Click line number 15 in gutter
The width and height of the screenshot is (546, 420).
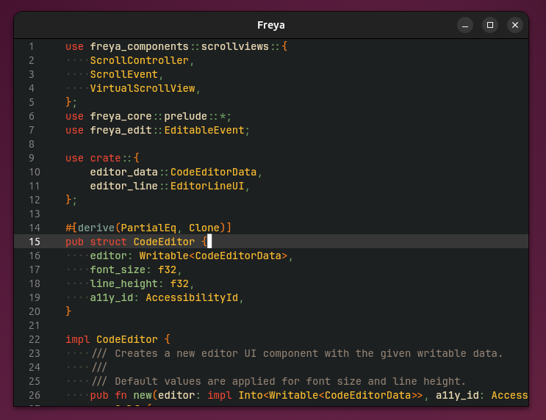35,242
